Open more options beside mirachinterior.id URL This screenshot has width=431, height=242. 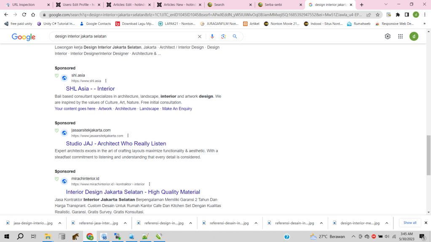(x=150, y=184)
